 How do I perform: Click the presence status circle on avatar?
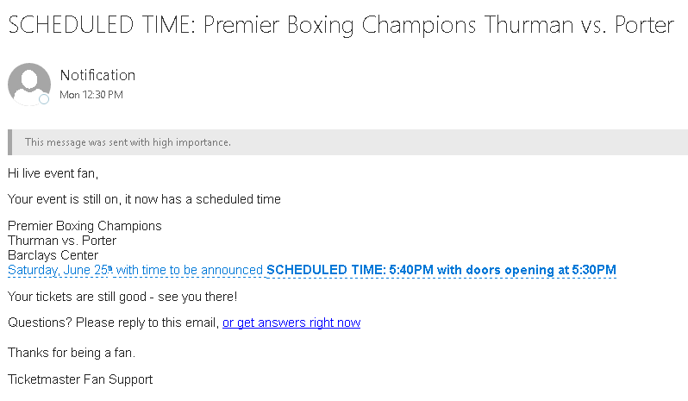tap(44, 99)
